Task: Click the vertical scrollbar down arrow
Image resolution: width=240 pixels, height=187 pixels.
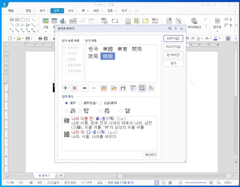Action: tap(236, 157)
